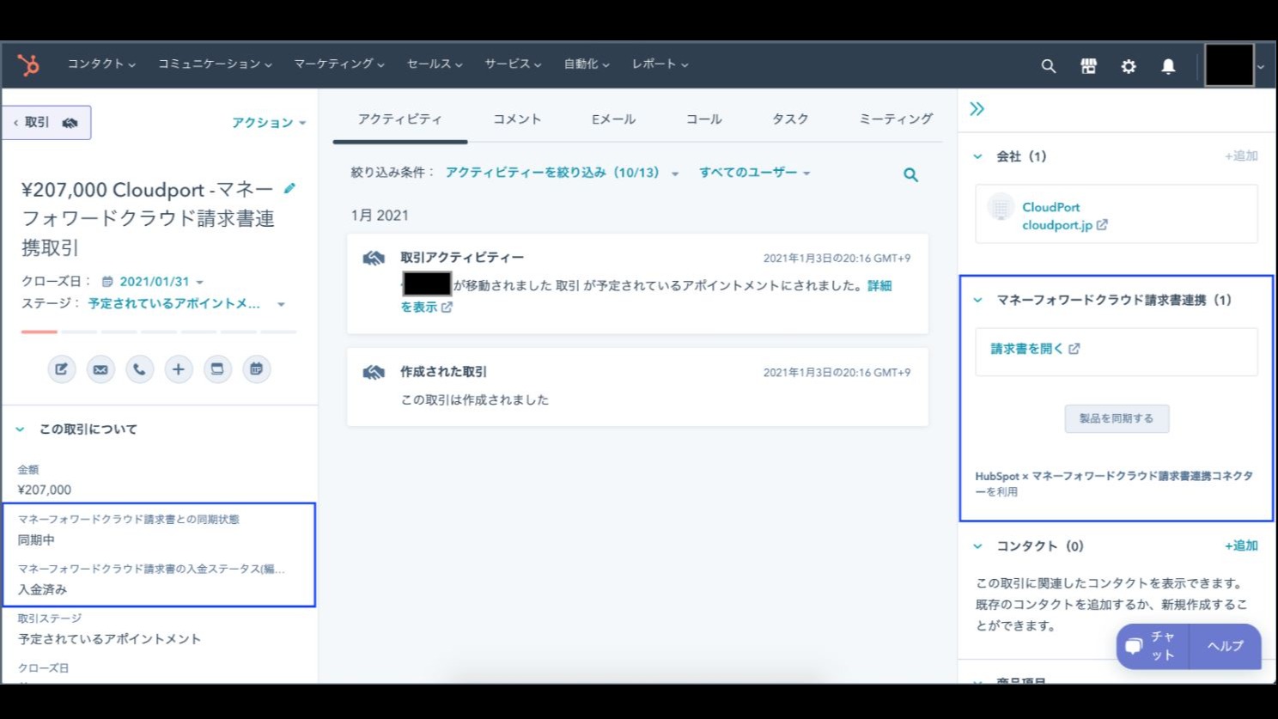1278x719 pixels.
Task: Open the email compose icon
Action: [x=100, y=369]
